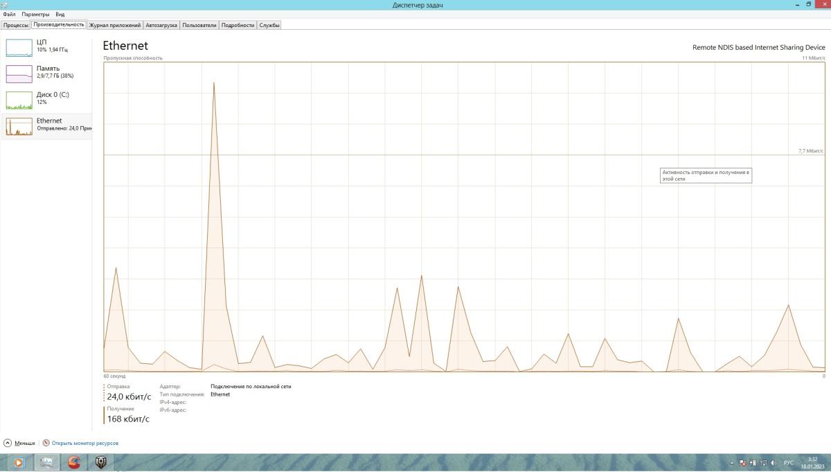Click the Получение label
The image size is (831, 472).
coord(120,408)
